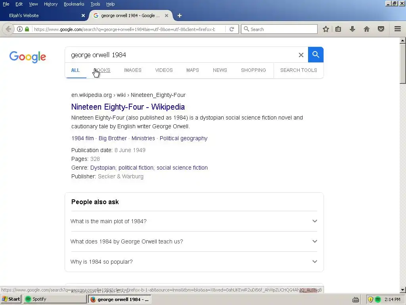The width and height of the screenshot is (406, 305).
Task: Open the Bookmarks menu
Action: point(74,4)
